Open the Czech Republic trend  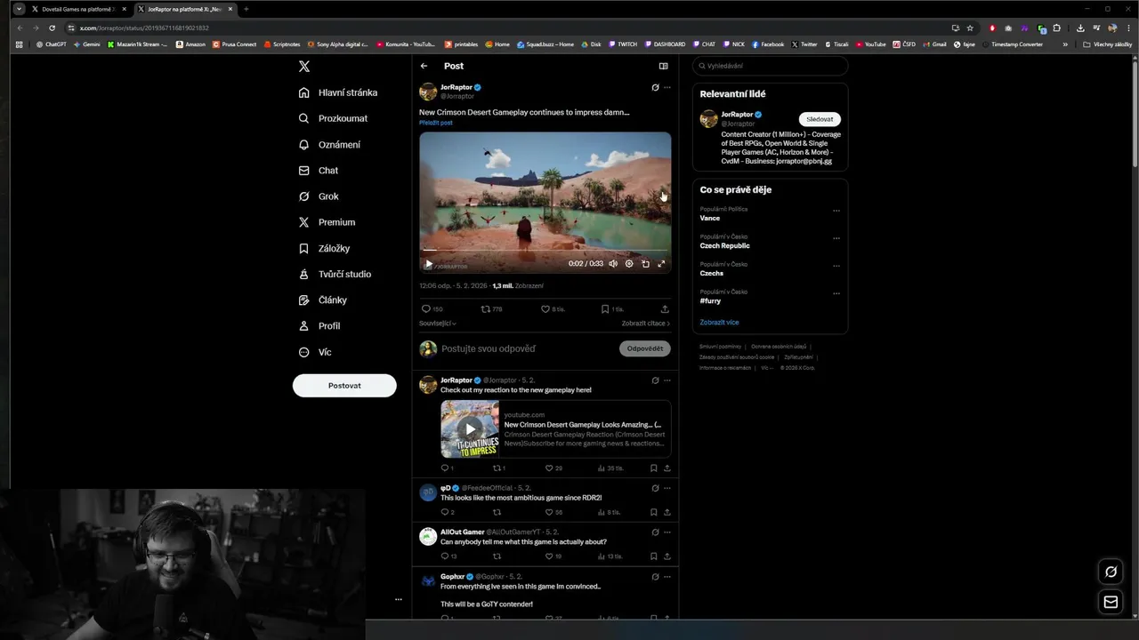coord(725,245)
